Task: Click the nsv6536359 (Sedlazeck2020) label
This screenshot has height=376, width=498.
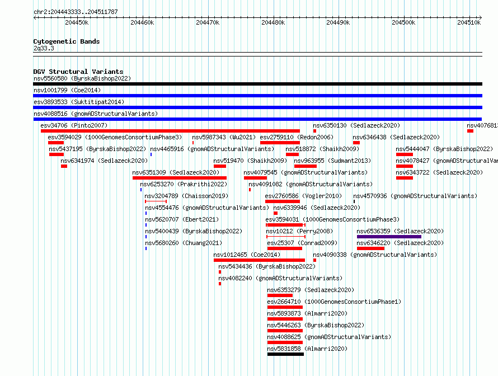Action: (400, 231)
